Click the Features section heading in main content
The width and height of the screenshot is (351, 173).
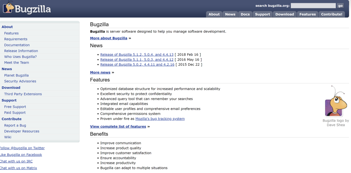tap(100, 80)
